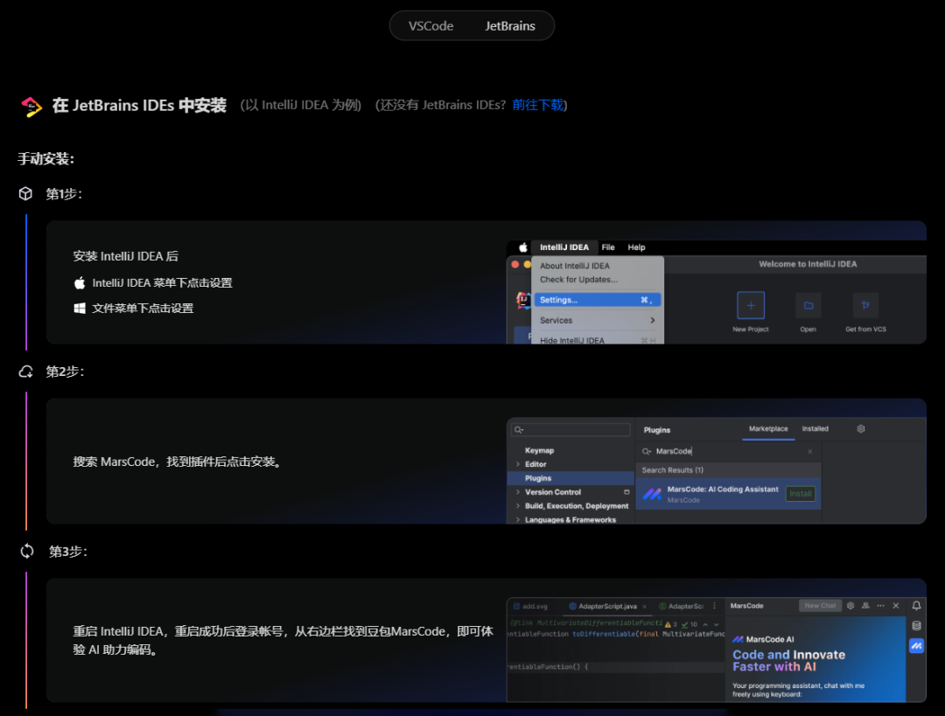
Task: Click the MarsCode panel more options icon
Action: [x=880, y=606]
